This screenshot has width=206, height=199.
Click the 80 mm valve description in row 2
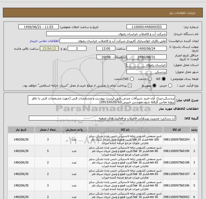click(125, 151)
